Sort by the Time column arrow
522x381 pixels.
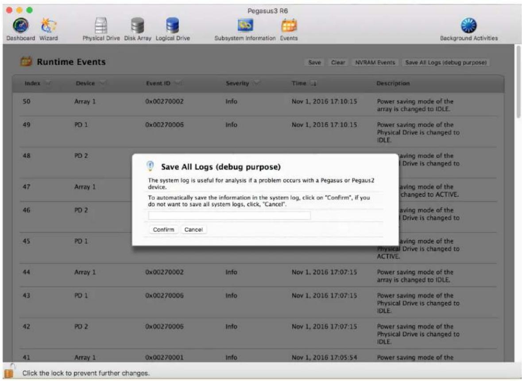313,83
